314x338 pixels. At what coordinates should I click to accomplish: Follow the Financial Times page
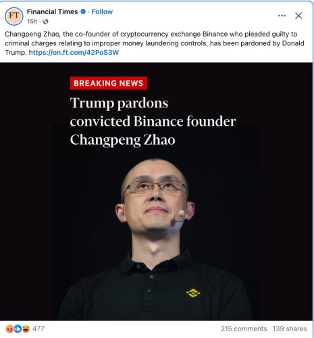click(x=102, y=11)
